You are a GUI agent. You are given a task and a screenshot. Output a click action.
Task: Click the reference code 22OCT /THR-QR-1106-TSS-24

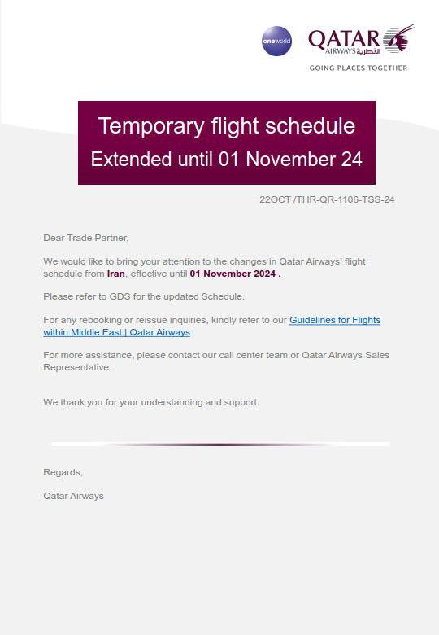point(327,199)
